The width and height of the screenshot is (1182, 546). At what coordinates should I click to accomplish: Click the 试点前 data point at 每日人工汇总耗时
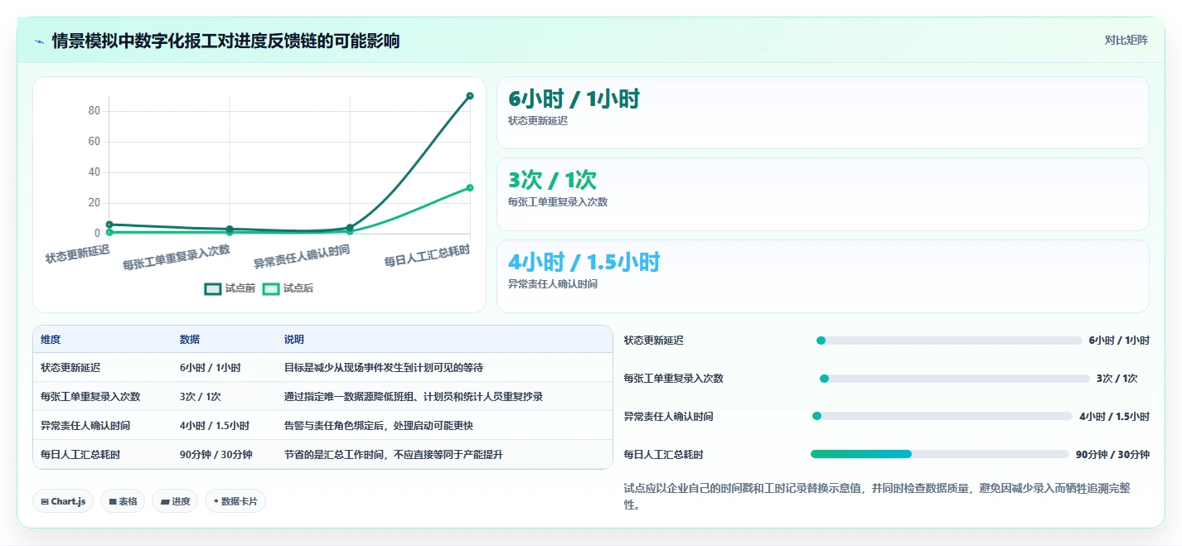(x=470, y=96)
